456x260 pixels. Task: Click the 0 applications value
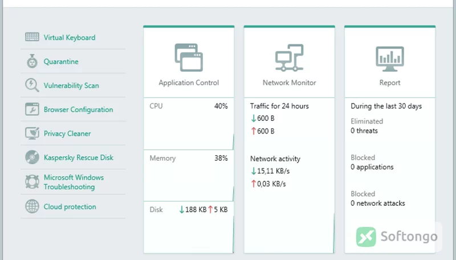[x=372, y=167]
